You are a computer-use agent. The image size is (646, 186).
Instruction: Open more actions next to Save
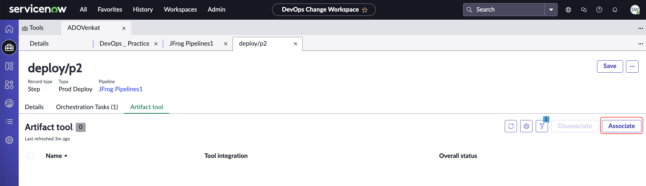click(x=632, y=66)
